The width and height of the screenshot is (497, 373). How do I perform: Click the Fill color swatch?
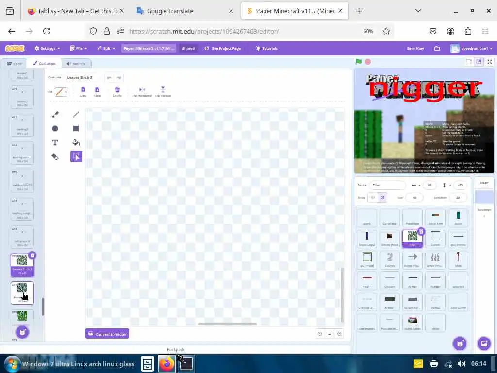click(59, 92)
